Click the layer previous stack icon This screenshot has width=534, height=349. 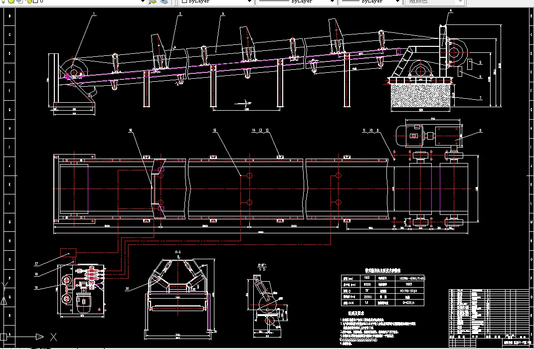coord(164,1)
